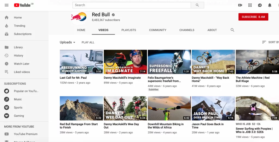The image size is (279, 142).
Task: Click the Gaming heart channel icon
Action: (x=7, y=116)
